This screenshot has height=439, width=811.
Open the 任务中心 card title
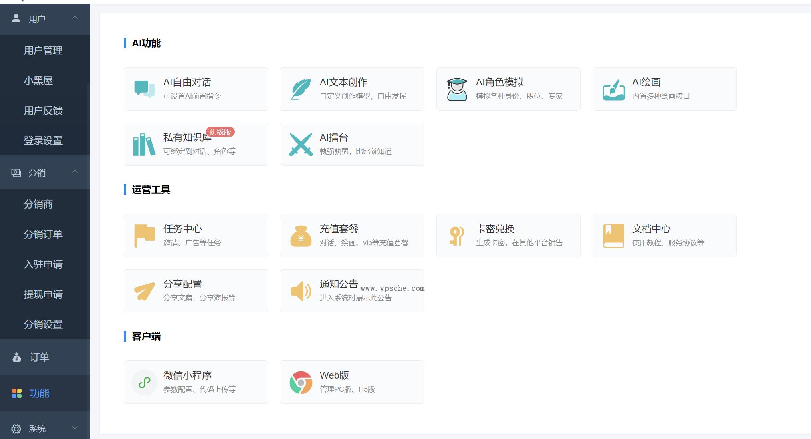click(x=182, y=229)
